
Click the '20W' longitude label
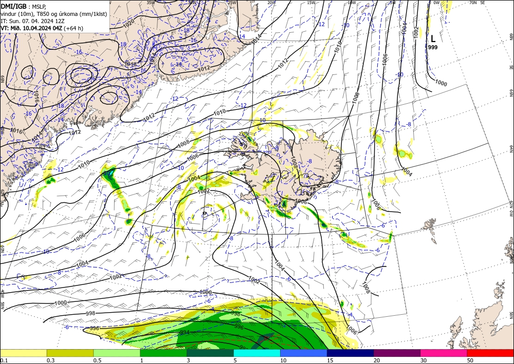[271, 3]
